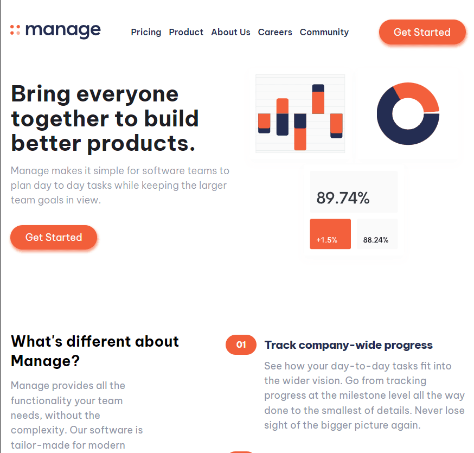This screenshot has height=453, width=474.
Task: Click Get Started in the top navigation
Action: 422,32
